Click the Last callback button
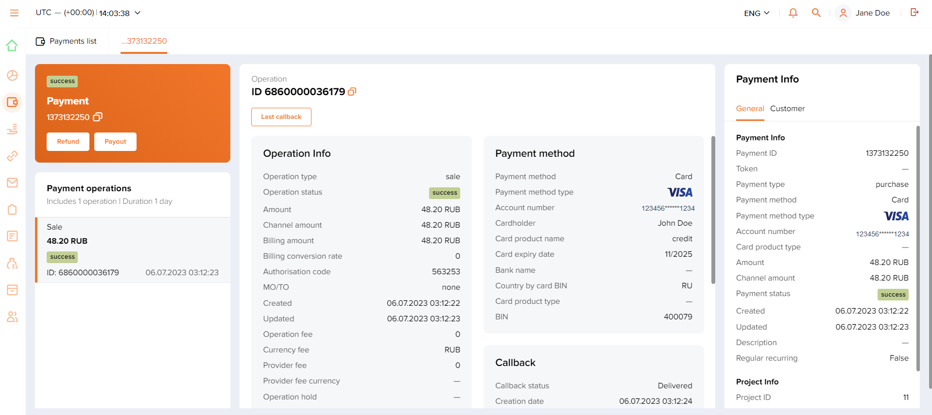Image resolution: width=932 pixels, height=415 pixels. tap(281, 117)
